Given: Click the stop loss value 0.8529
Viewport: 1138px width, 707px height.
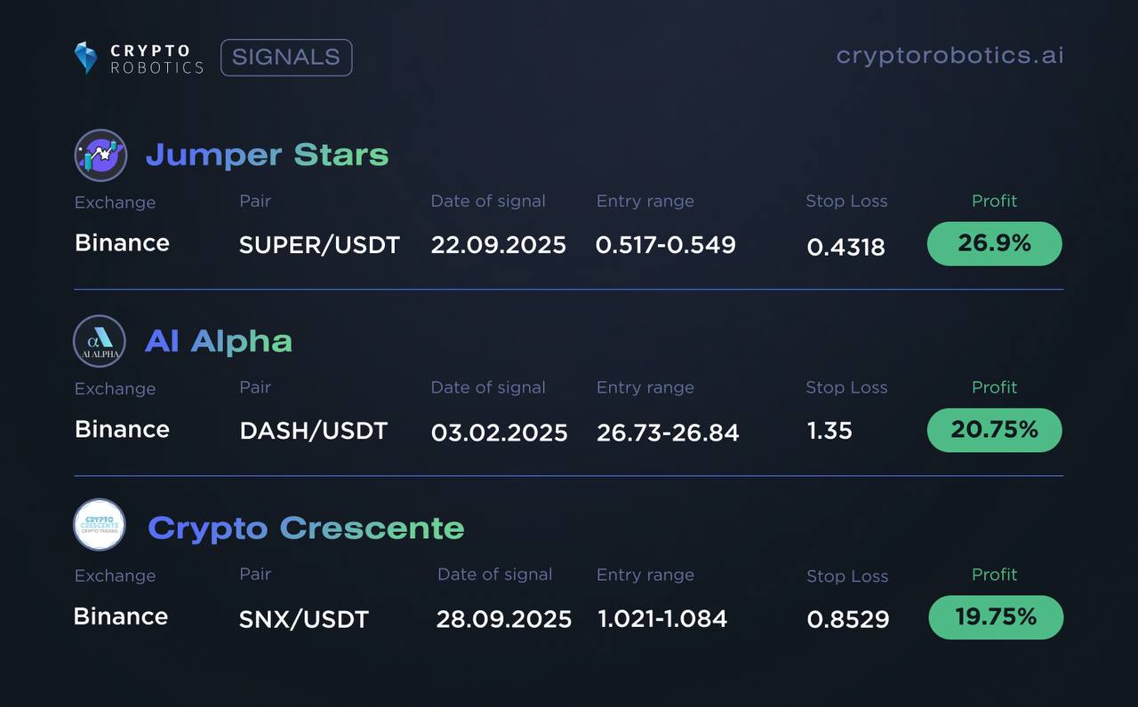Looking at the screenshot, I should coord(848,619).
